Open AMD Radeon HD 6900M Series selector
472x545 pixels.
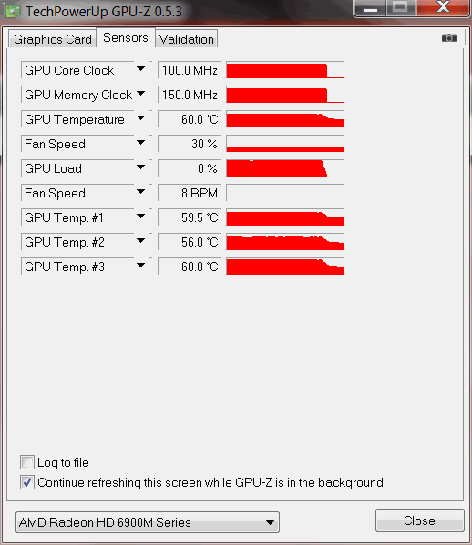pos(148,522)
